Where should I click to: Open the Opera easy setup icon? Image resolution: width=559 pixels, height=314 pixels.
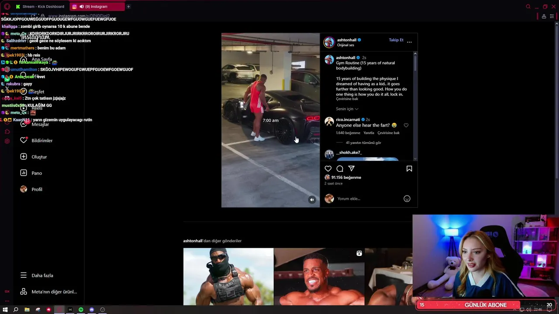pyautogui.click(x=552, y=17)
